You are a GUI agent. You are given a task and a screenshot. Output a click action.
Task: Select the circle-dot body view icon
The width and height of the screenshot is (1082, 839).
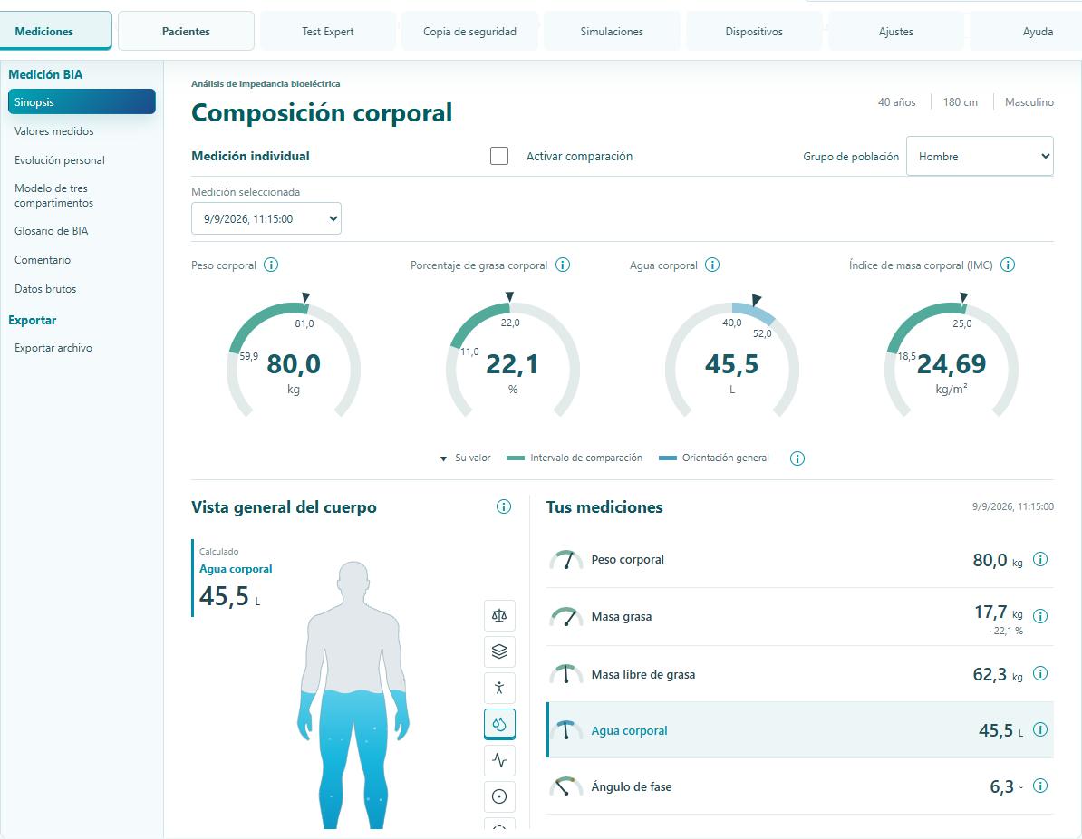coord(499,797)
